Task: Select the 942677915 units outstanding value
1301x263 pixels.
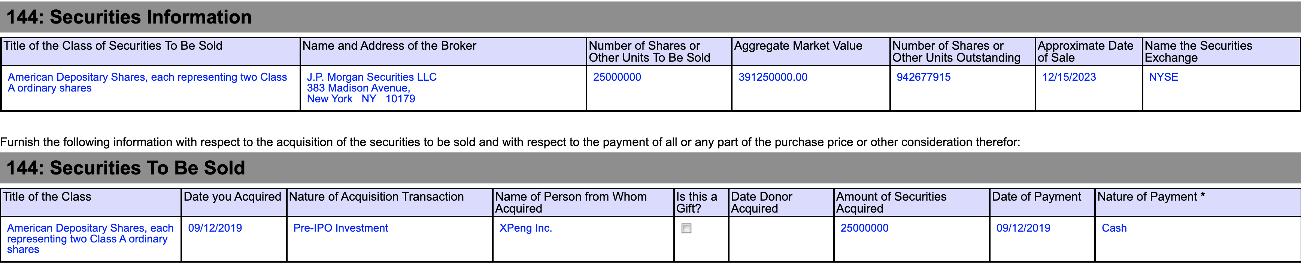Action: tap(923, 77)
